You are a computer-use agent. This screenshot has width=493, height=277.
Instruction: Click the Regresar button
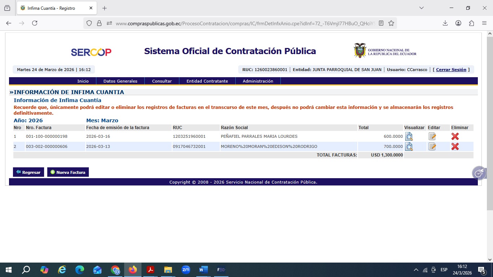[x=29, y=172]
